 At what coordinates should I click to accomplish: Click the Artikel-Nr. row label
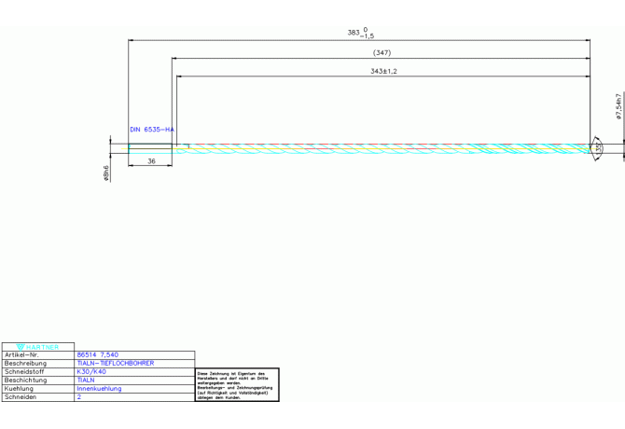[25, 355]
